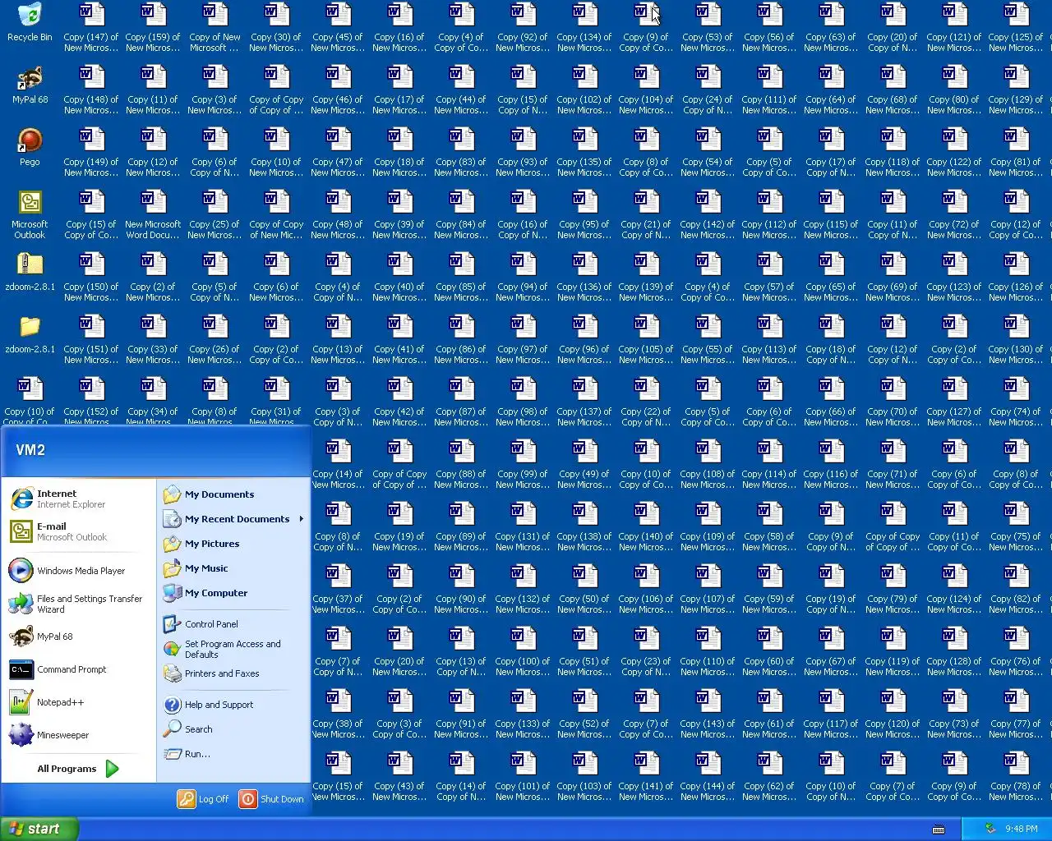Open Minesweeper from Start menu
The width and height of the screenshot is (1052, 841).
pyautogui.click(x=79, y=735)
